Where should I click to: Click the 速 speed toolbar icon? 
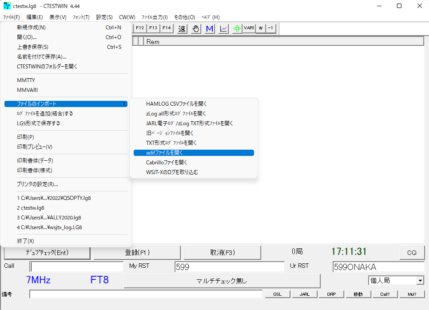(182, 28)
